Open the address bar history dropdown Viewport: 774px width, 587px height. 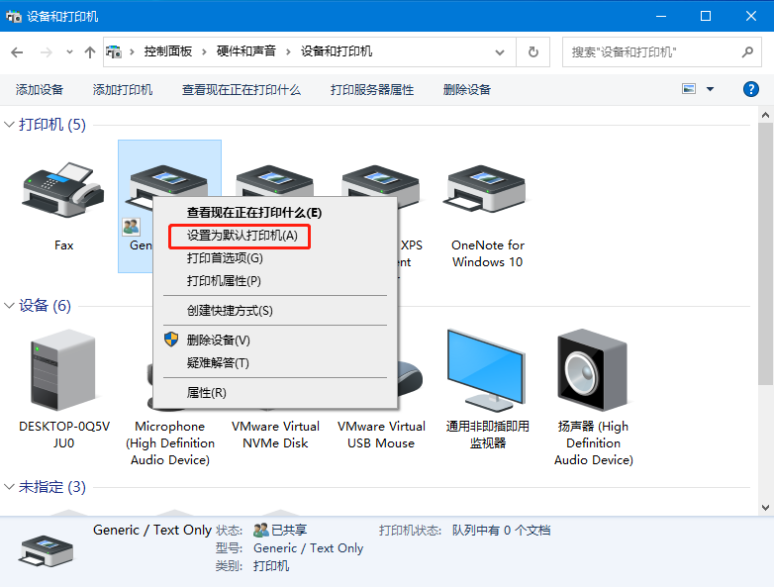click(500, 52)
